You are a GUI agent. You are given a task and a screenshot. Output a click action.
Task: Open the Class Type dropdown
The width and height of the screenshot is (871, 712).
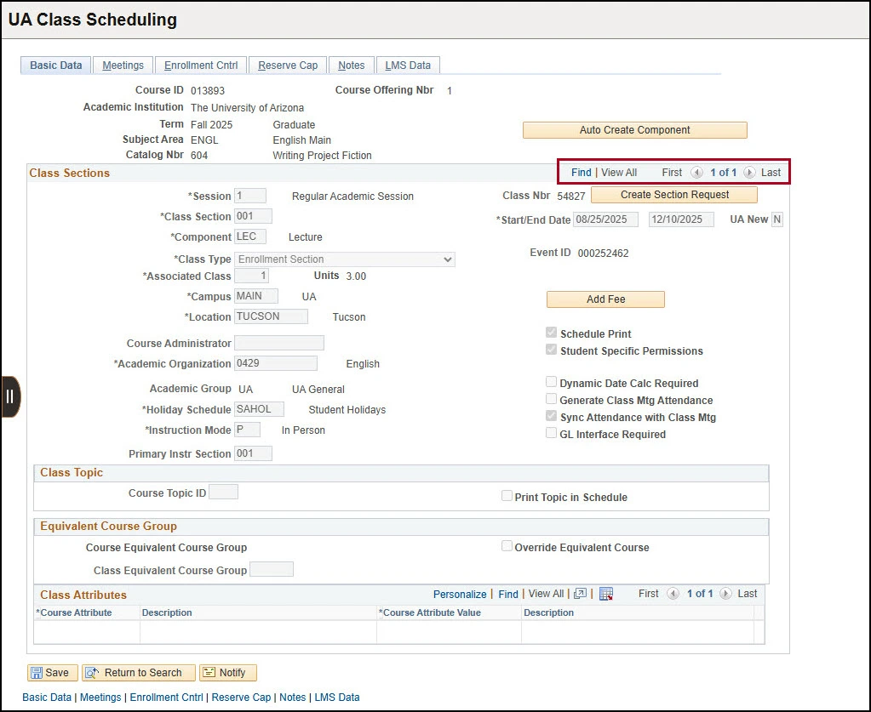[345, 259]
